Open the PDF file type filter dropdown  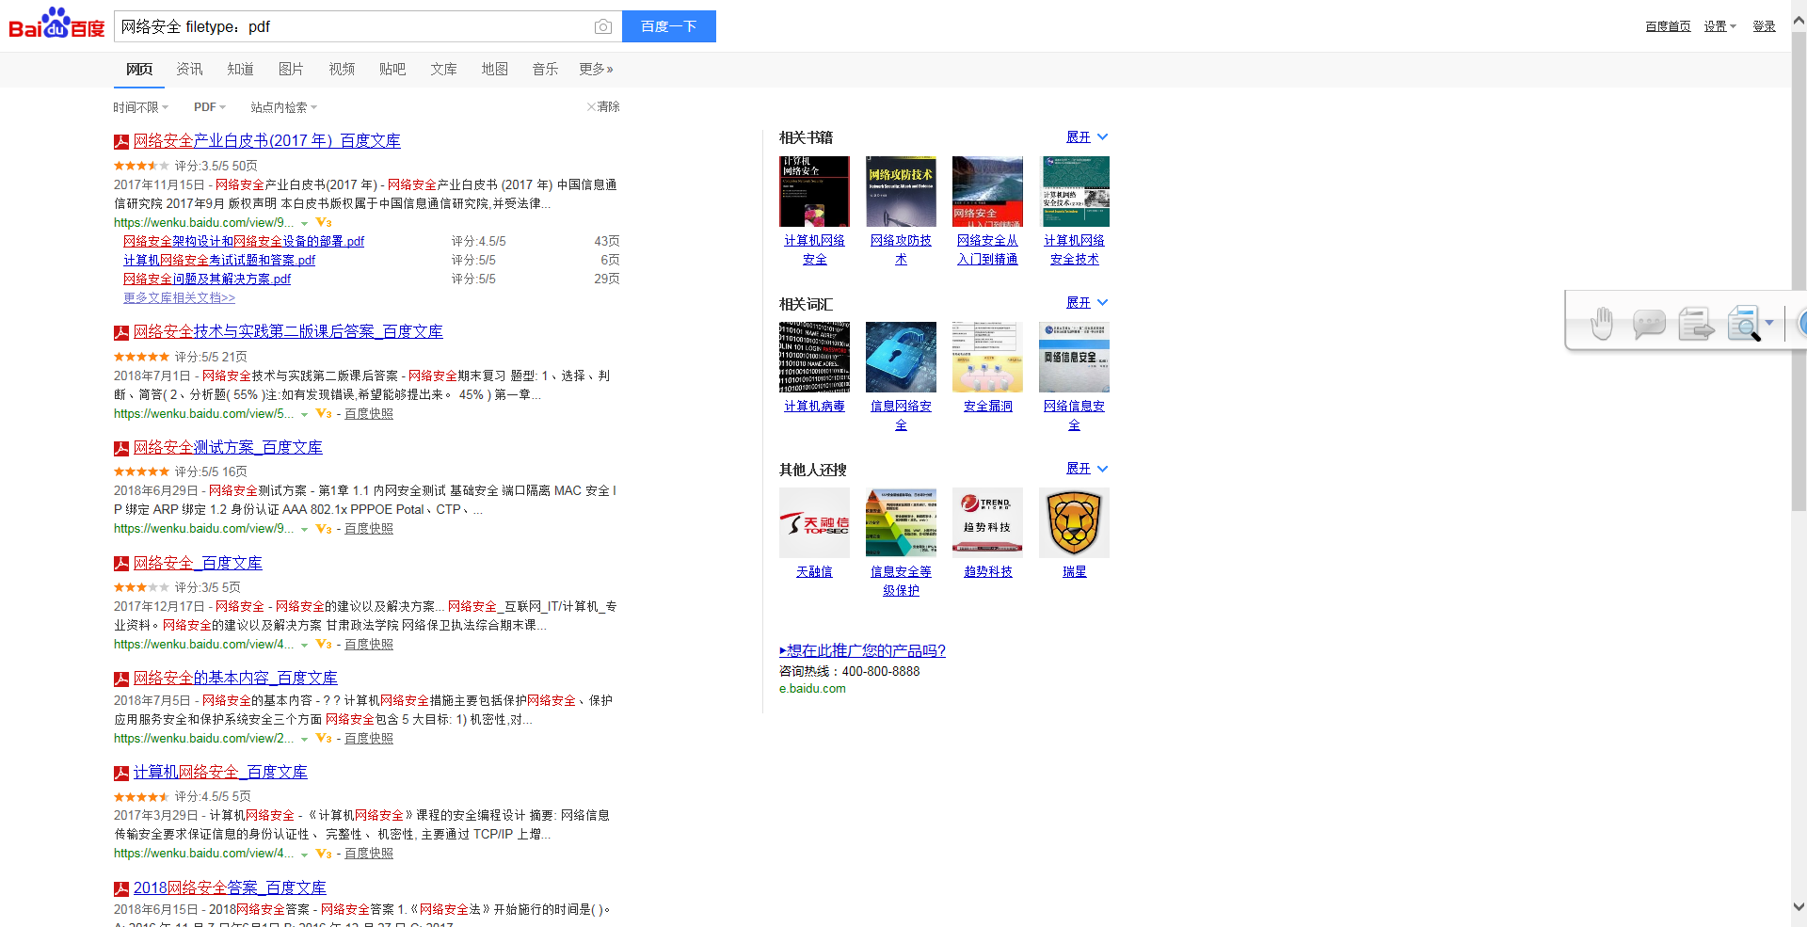click(x=210, y=107)
